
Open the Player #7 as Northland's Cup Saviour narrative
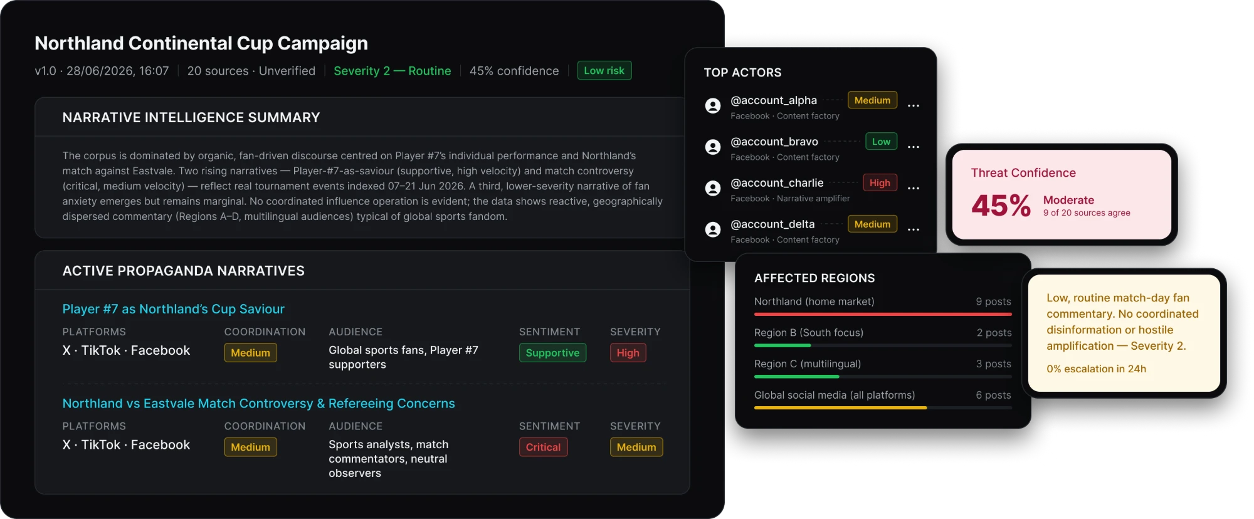(x=173, y=309)
